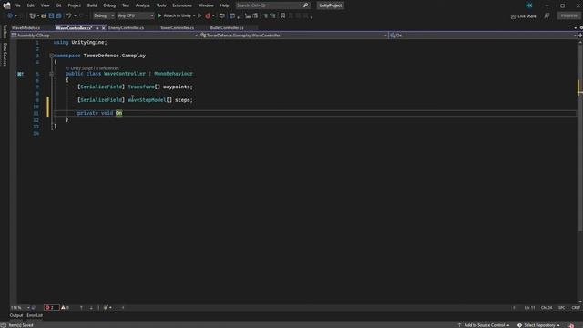Open the Extensions menu
The width and height of the screenshot is (583, 328).
point(182,5)
